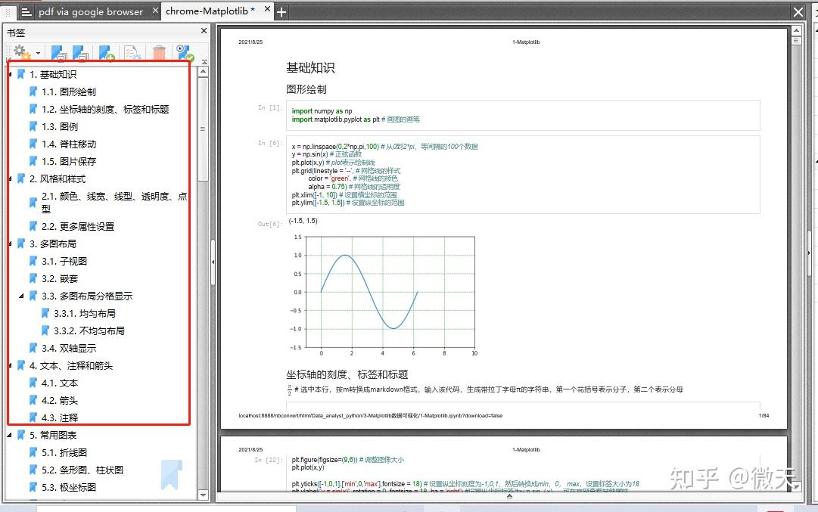
Task: Open the bookmark settings gear icon
Action: point(20,51)
